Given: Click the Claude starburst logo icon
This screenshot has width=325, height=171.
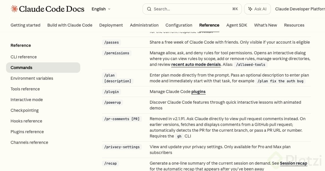Looking at the screenshot, I should (14, 9).
